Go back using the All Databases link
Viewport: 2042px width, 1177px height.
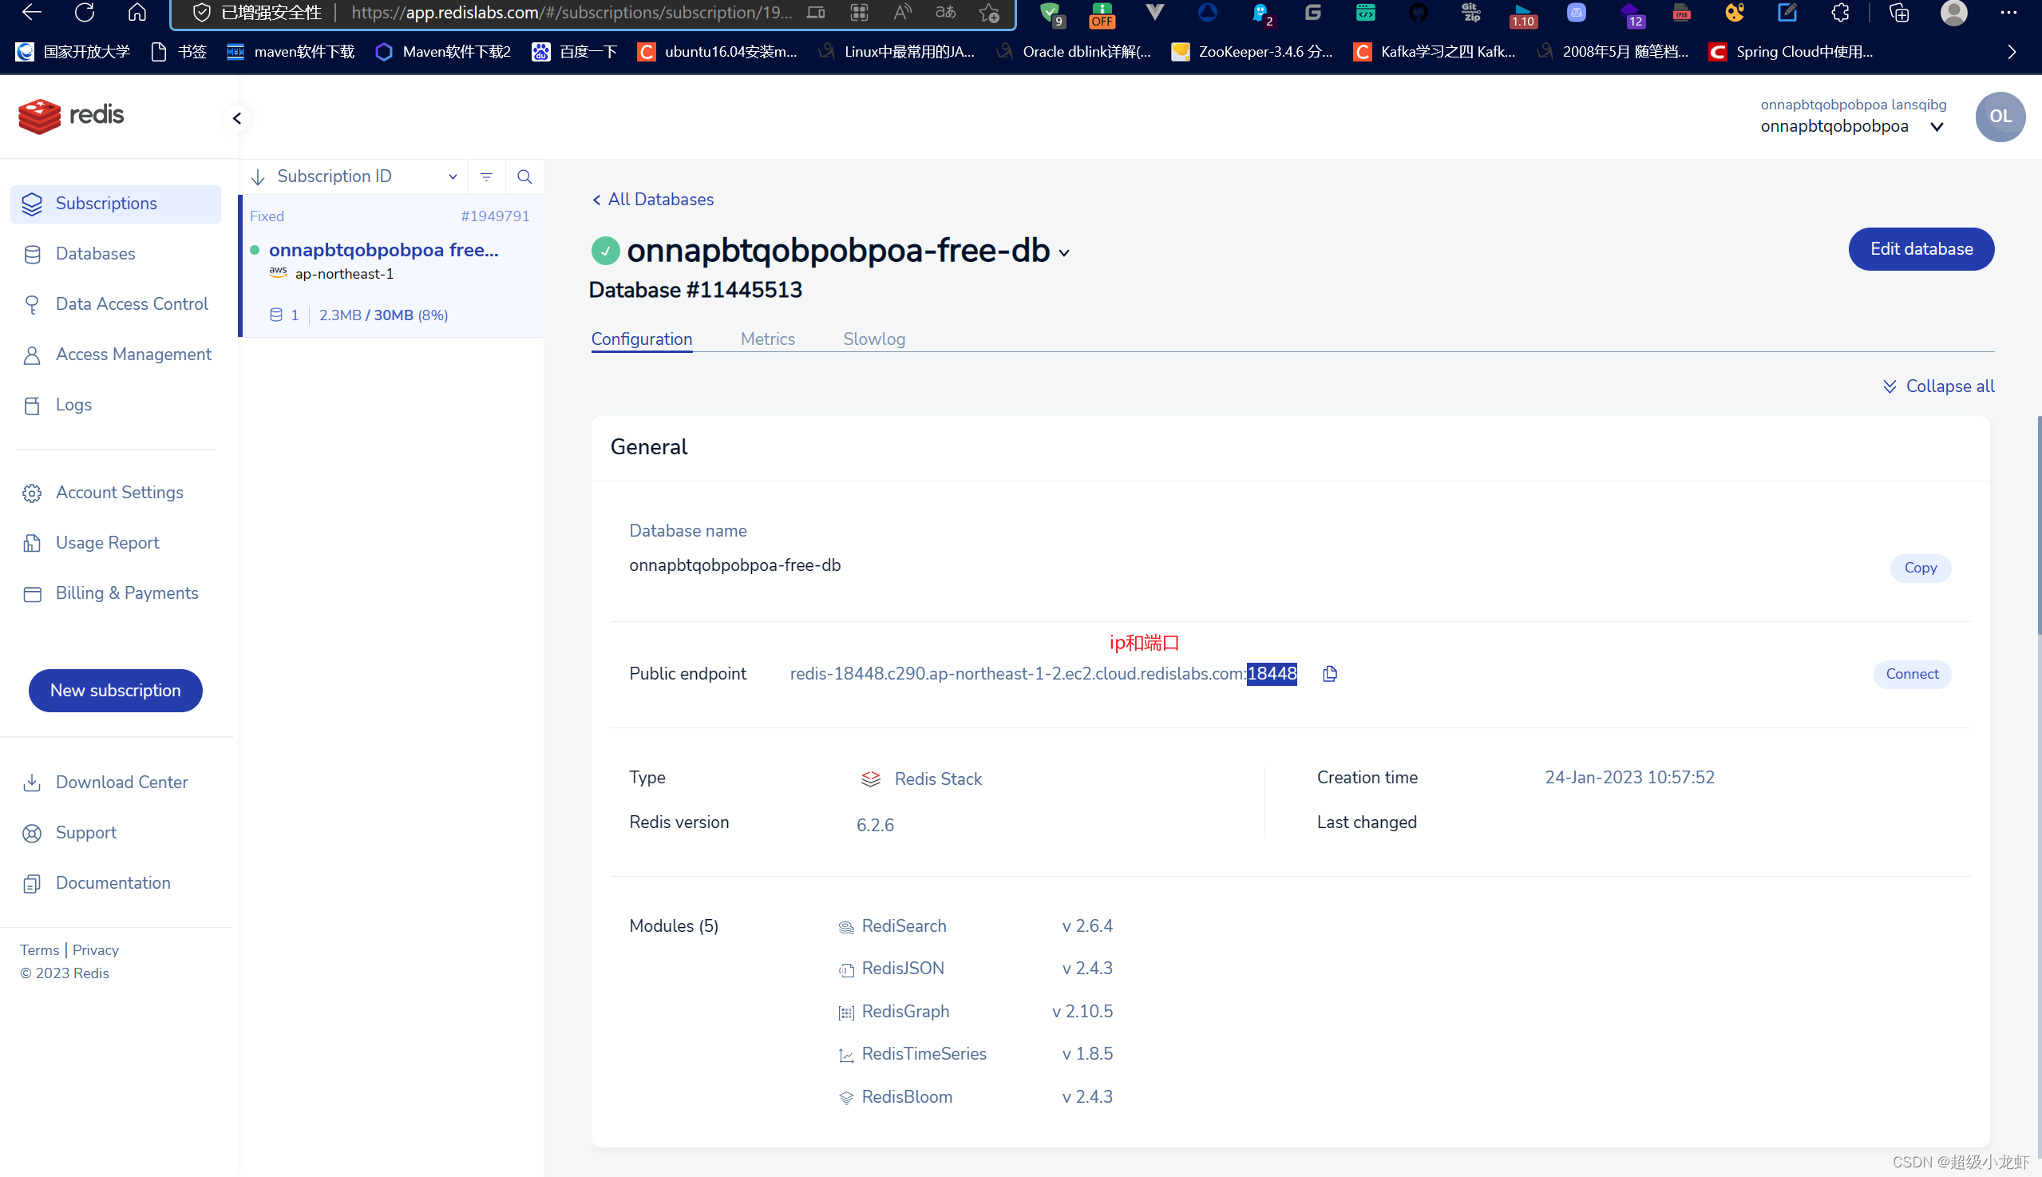[x=651, y=199]
